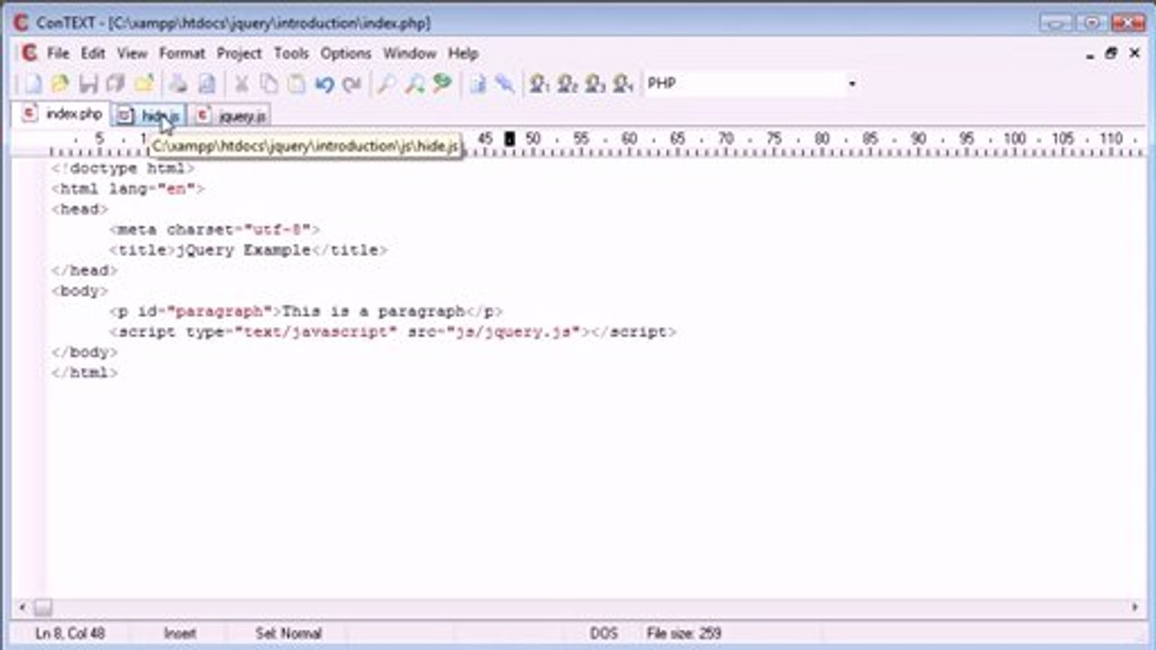Click the "Sel: Normal" status bar entry
Image resolution: width=1156 pixels, height=650 pixels.
tap(288, 634)
